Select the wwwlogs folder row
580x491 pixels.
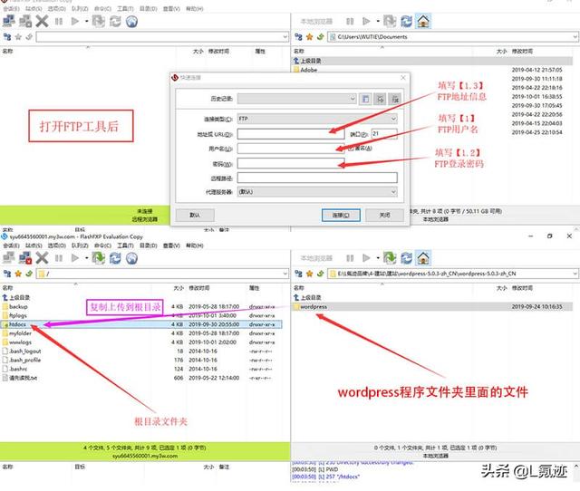(x=141, y=342)
